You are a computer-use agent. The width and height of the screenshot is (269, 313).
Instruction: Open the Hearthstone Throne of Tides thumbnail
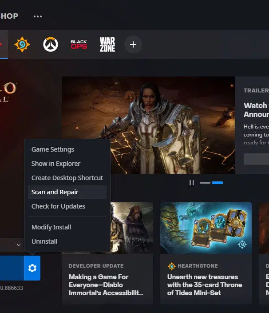(206, 228)
